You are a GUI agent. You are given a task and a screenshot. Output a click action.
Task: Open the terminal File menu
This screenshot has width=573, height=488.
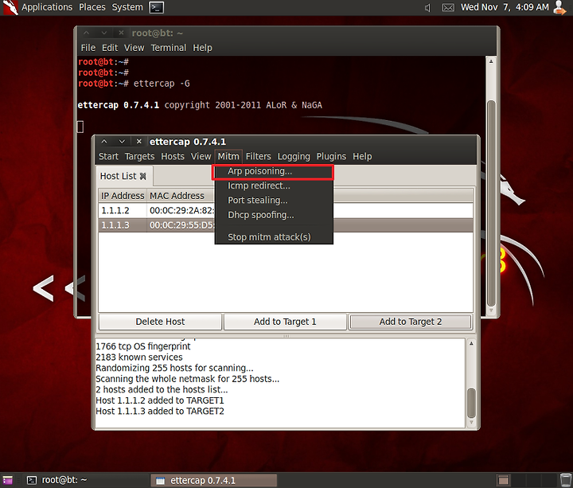pyautogui.click(x=88, y=48)
